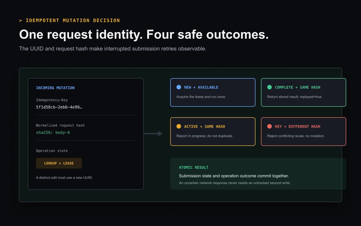The width and height of the screenshot is (361, 226).
Task: Click 'Report in progress; do not duplicate.'
Action: click(x=205, y=136)
